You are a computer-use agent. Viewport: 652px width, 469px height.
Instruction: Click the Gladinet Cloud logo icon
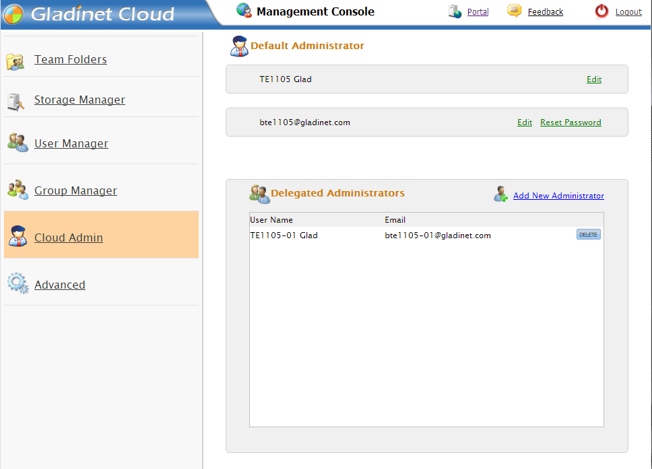[x=13, y=14]
